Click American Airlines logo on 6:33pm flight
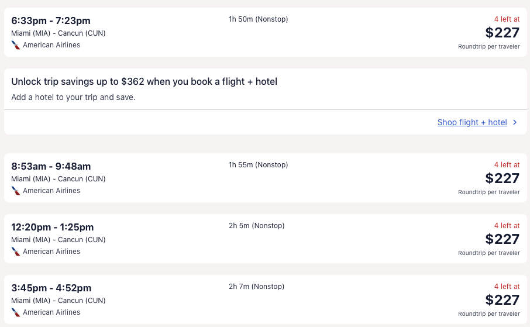The width and height of the screenshot is (530, 327). [16, 45]
